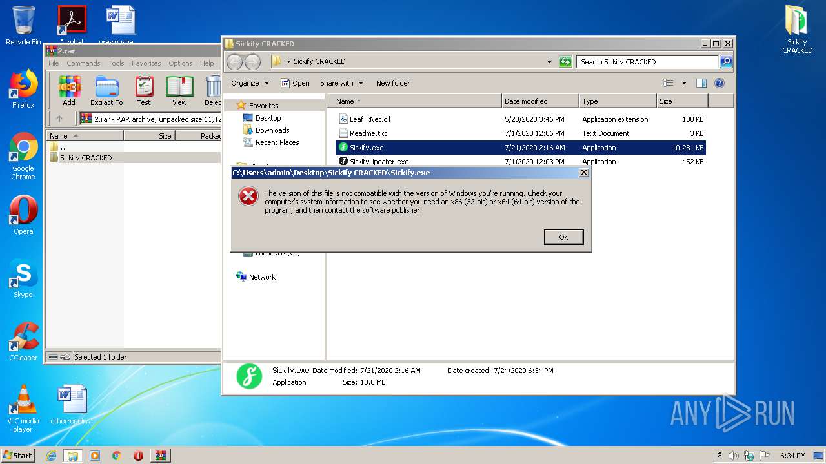Sort the WinRAR list by Size column

[x=149, y=136]
